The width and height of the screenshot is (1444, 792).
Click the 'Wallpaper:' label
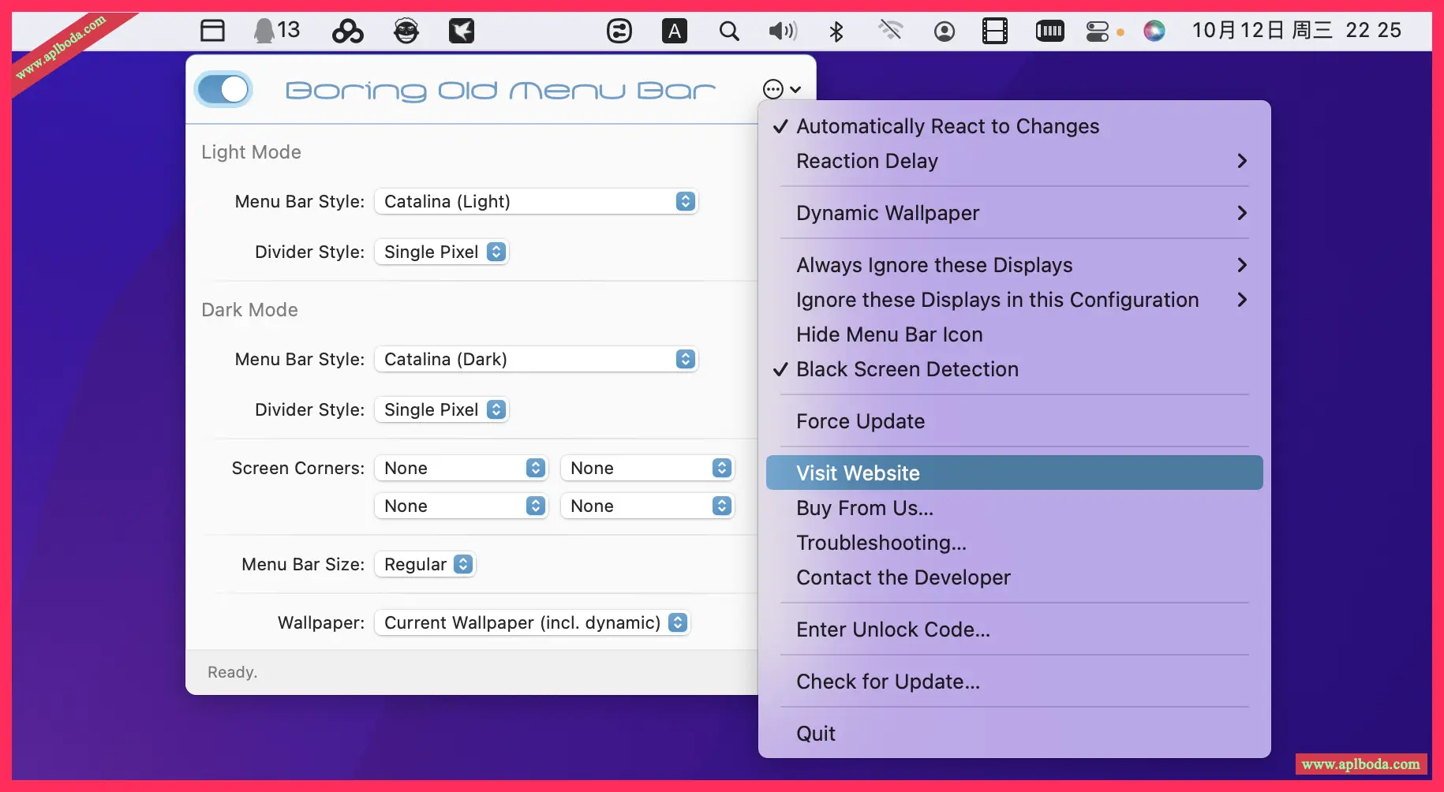click(x=321, y=622)
